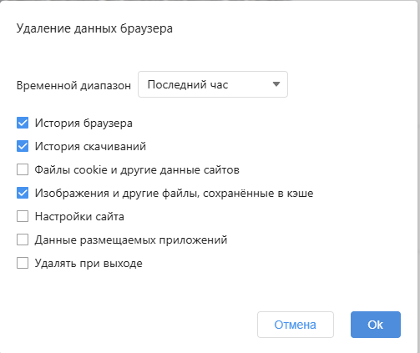Click the Удаление данных браузера dialog title

coord(94,28)
